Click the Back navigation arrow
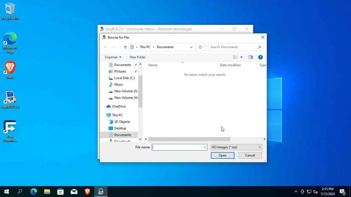Viewport: 351px width, 197px height. (x=105, y=47)
